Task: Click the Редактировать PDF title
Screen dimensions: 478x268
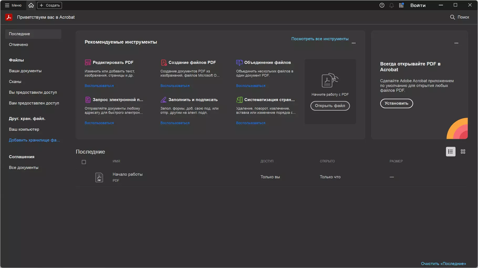Action: (113, 63)
